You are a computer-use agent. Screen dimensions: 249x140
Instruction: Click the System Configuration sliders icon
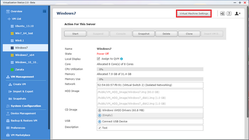click(8, 106)
